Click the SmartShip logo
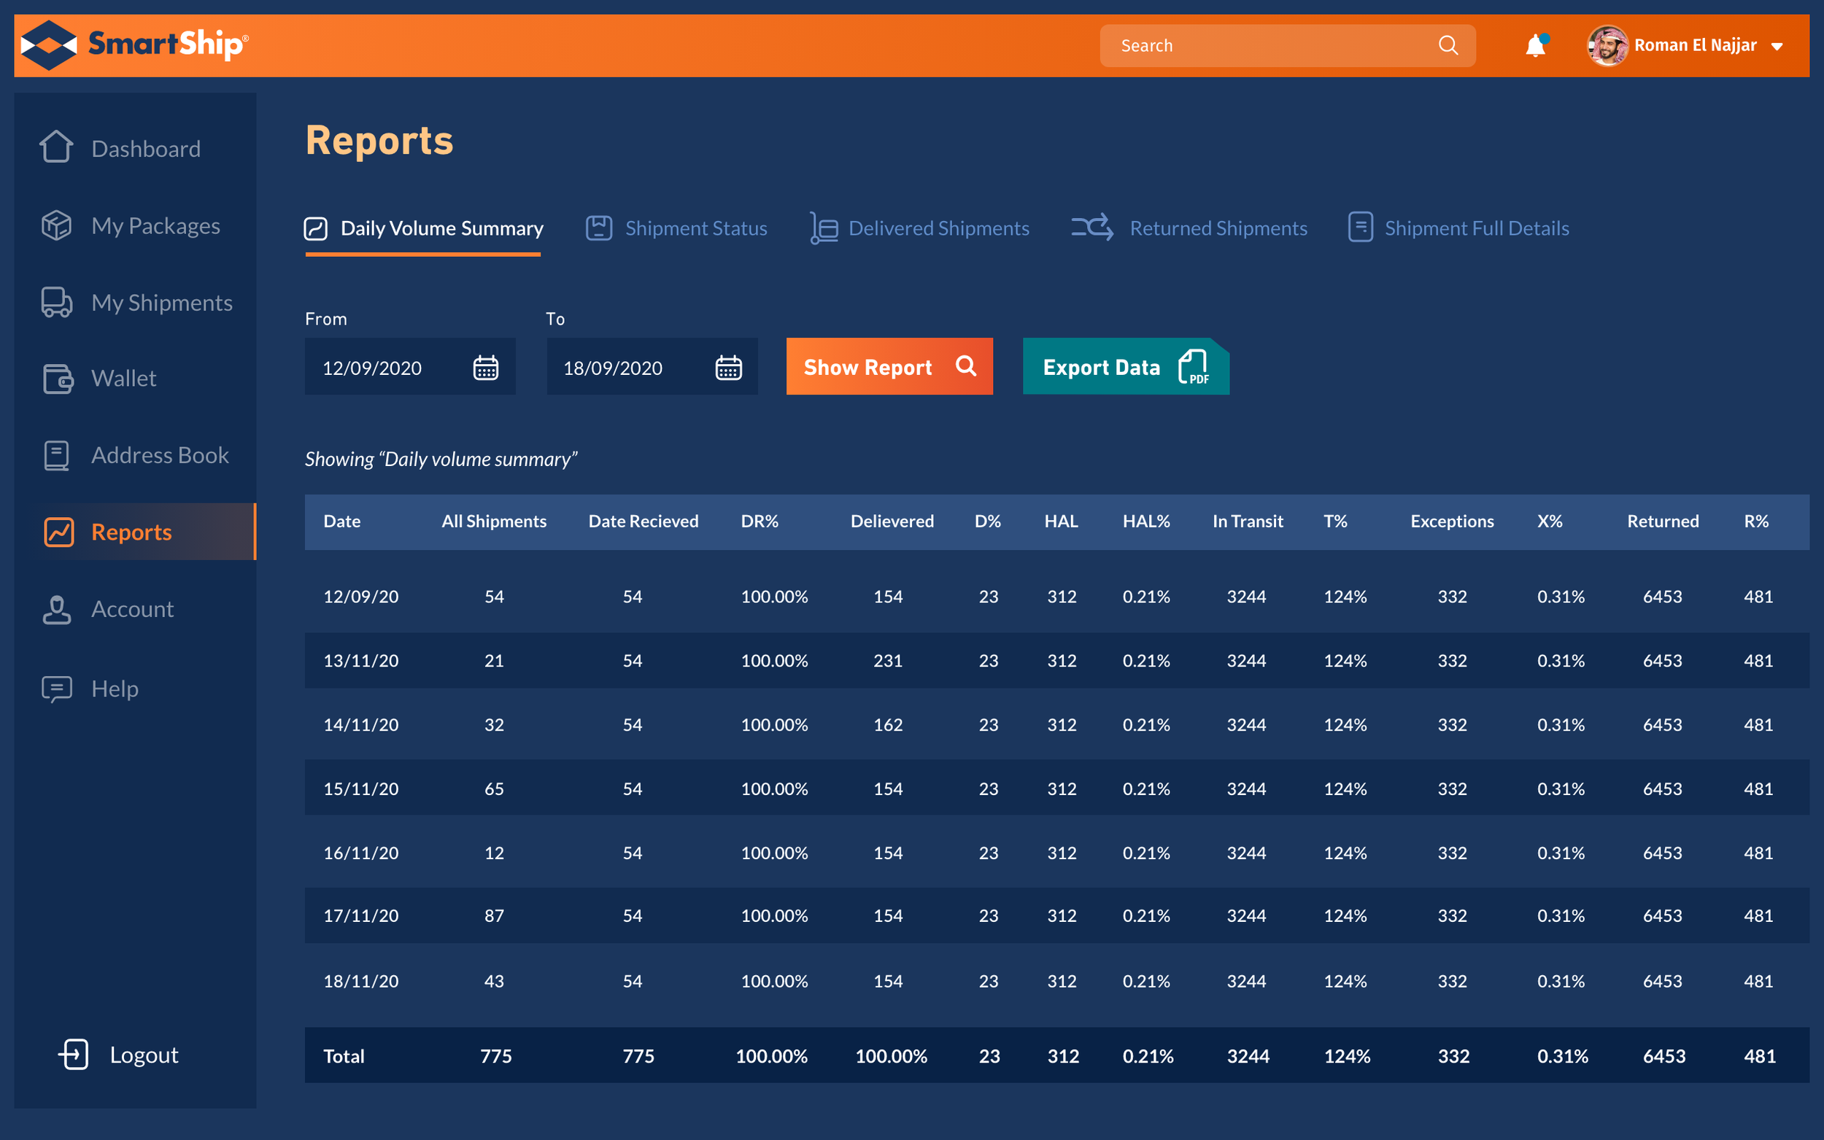This screenshot has height=1140, width=1824. 134,45
